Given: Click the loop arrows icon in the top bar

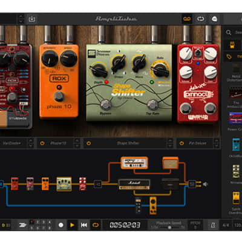Looking at the screenshot, I should click(x=200, y=19).
